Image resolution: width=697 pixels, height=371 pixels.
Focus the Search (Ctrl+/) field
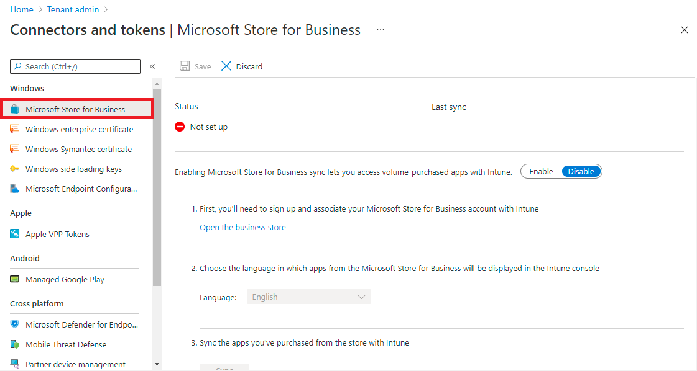tap(75, 66)
